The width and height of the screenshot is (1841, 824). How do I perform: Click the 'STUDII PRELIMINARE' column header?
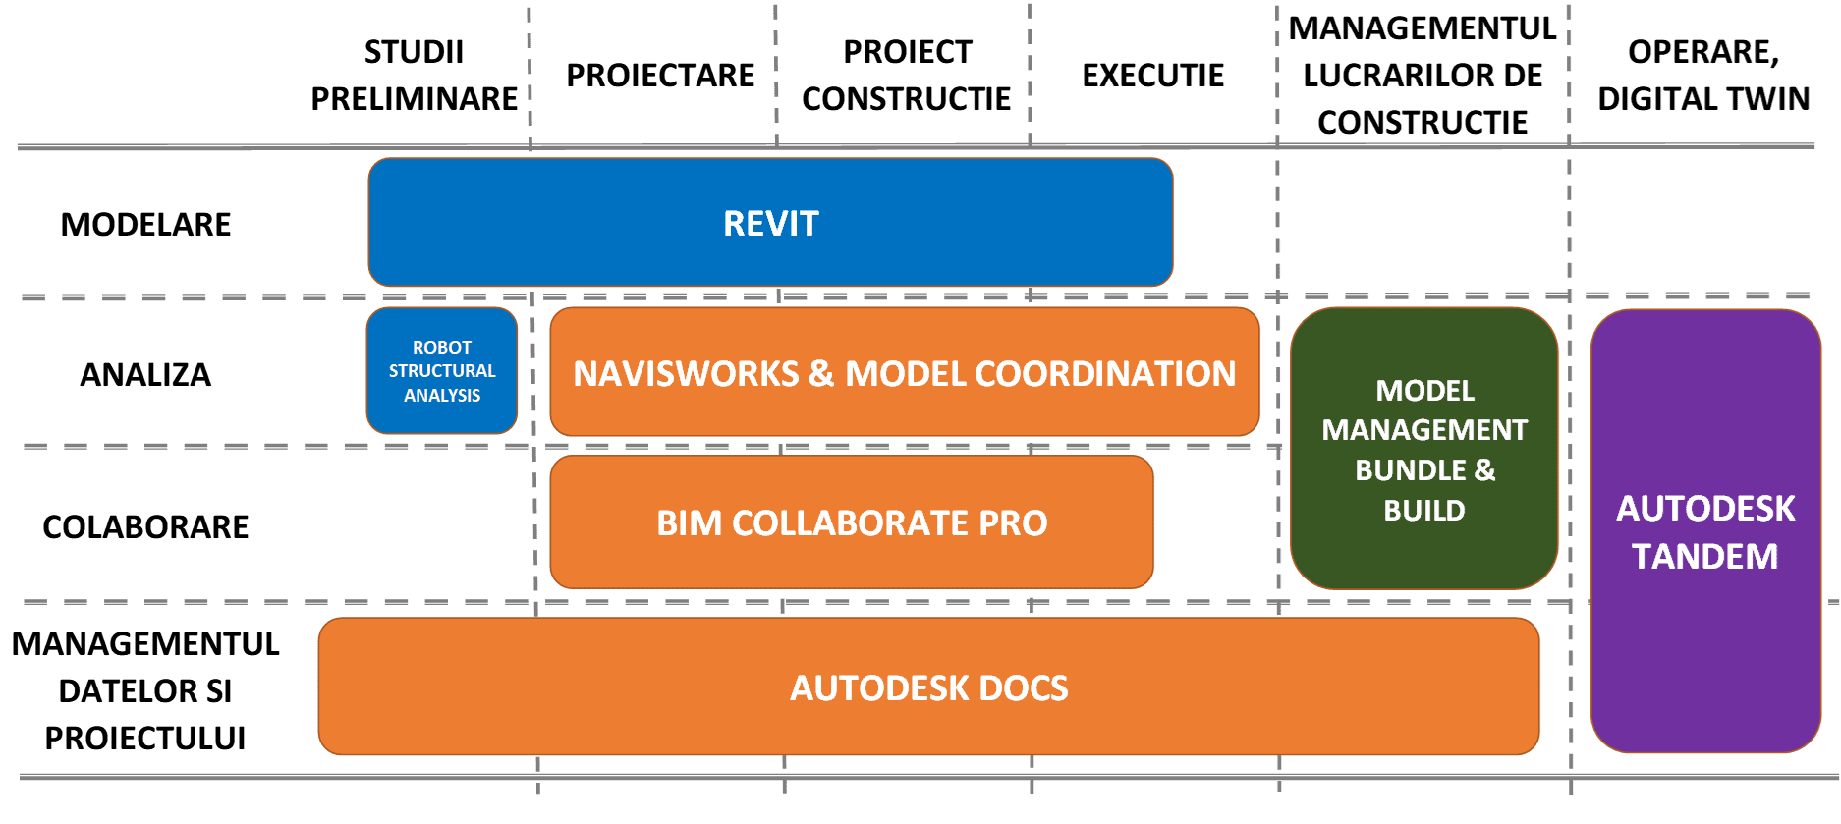pos(414,75)
